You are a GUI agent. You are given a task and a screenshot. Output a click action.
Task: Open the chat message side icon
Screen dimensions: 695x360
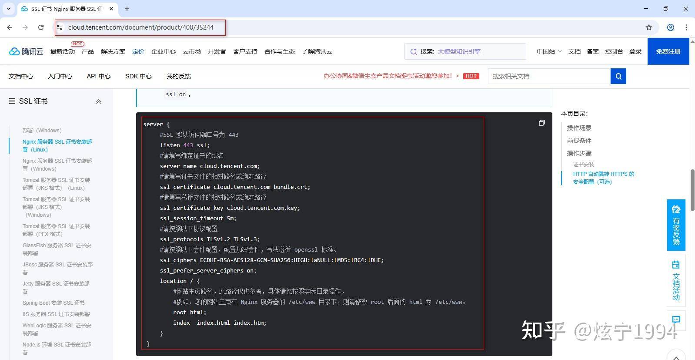tap(676, 320)
